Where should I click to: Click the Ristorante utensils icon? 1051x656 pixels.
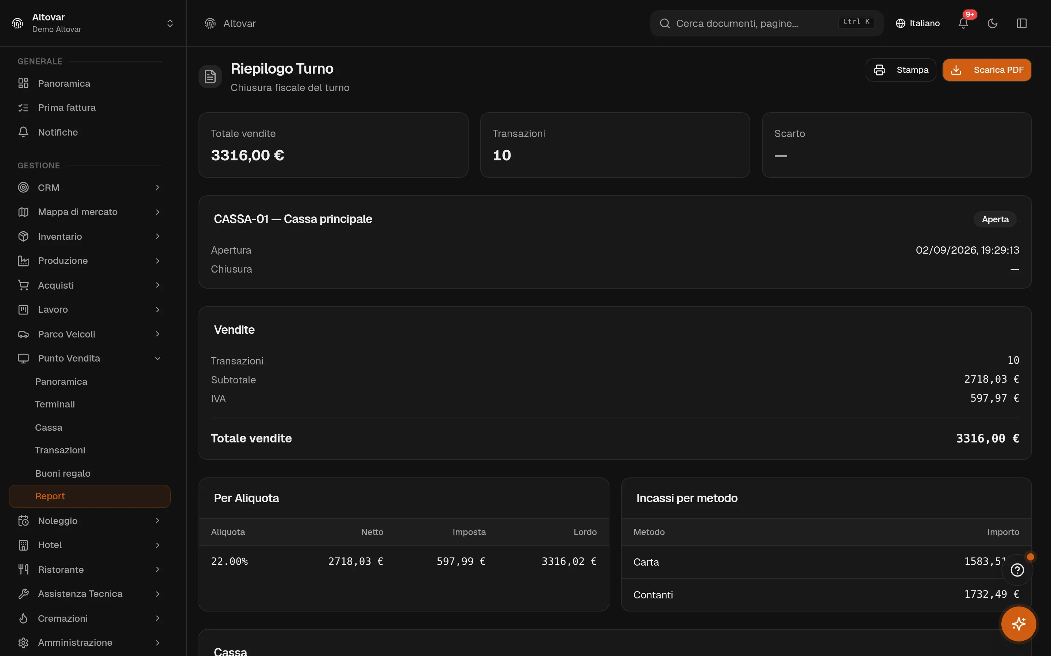23,570
